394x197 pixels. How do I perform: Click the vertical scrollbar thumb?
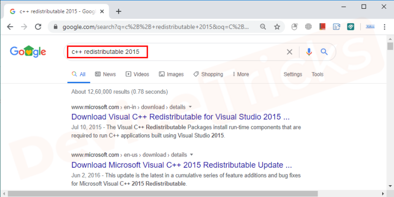coord(390,46)
